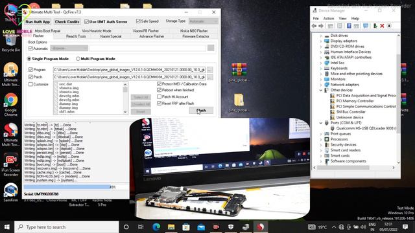The width and height of the screenshot is (415, 233).
Task: Open Help menu in Device Manager
Action: (x=355, y=19)
